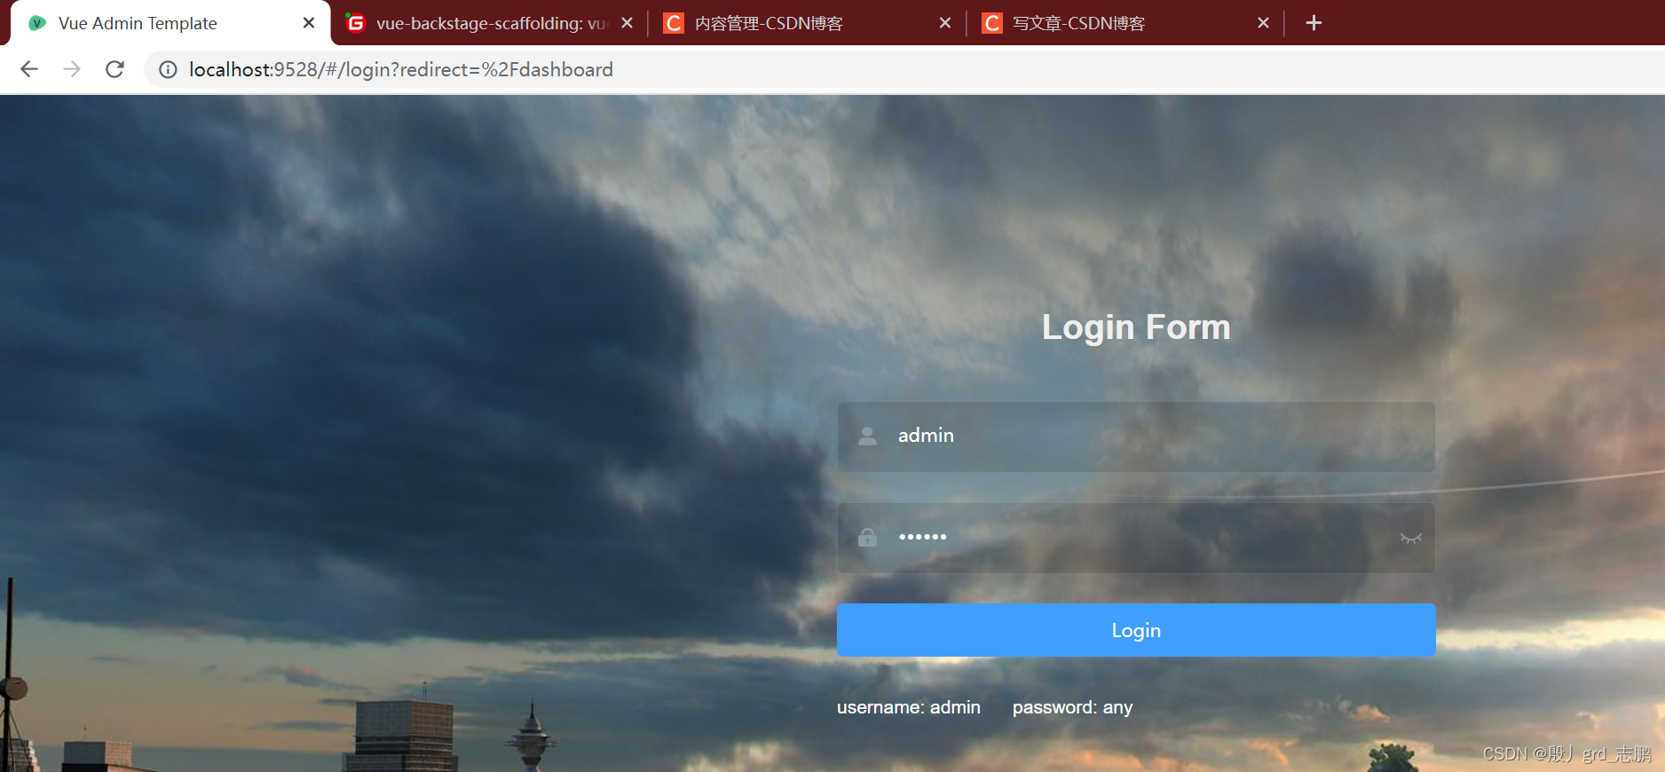The width and height of the screenshot is (1665, 772).
Task: Click the 'username: admin' hint text
Action: click(909, 707)
